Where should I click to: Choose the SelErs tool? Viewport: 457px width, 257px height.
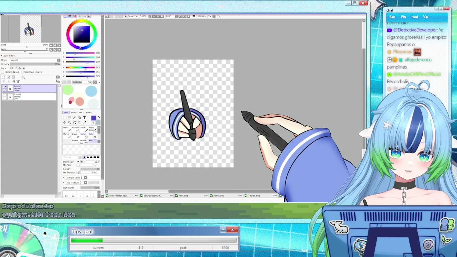point(92,136)
